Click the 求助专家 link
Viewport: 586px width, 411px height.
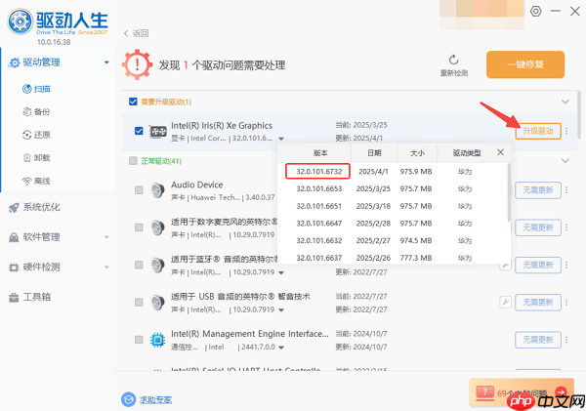click(x=156, y=400)
